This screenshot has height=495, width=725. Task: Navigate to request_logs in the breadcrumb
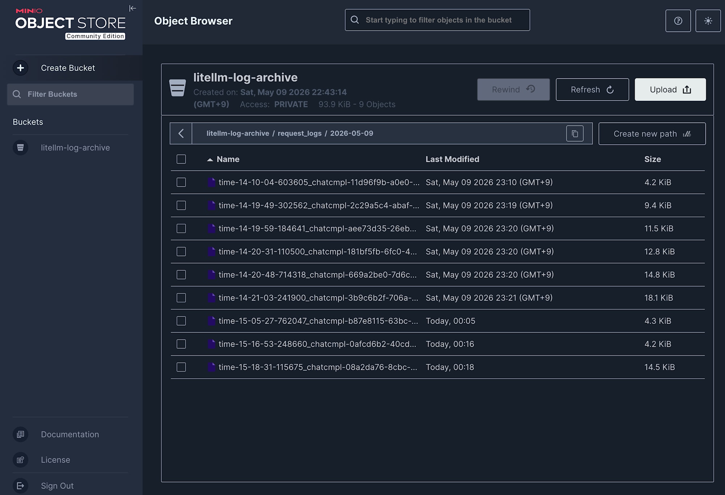tap(299, 133)
